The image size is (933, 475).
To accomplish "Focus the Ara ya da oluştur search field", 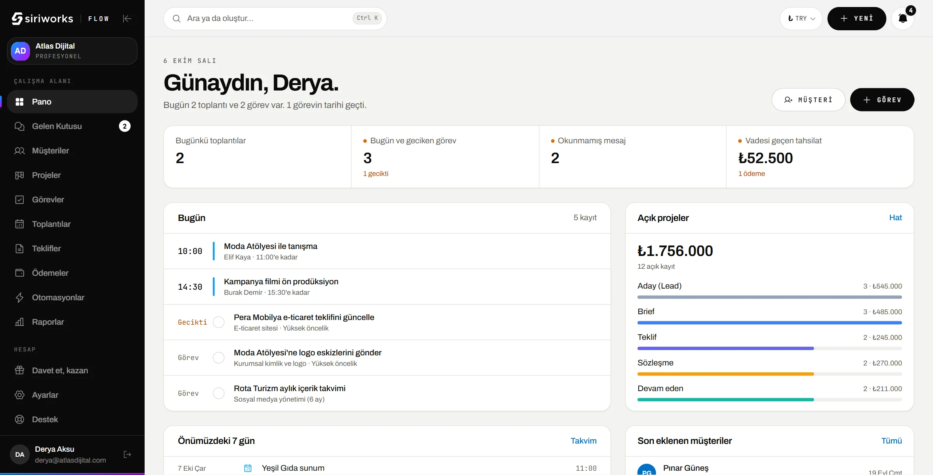I will (x=275, y=19).
